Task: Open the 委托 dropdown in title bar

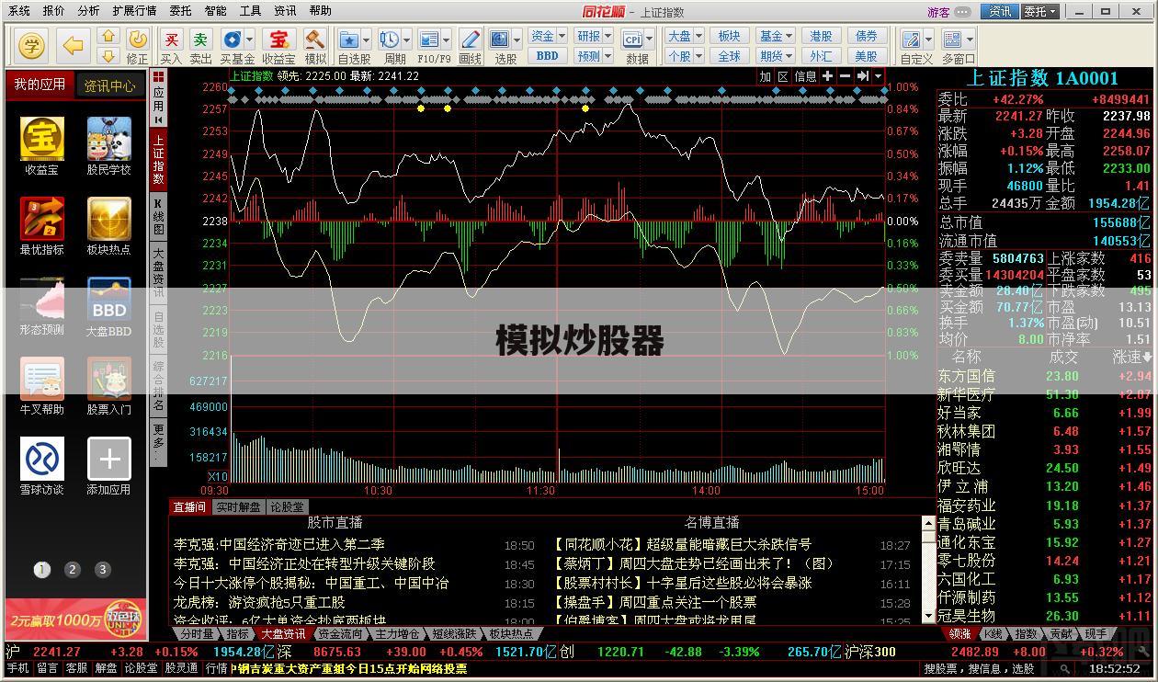Action: point(1040,11)
